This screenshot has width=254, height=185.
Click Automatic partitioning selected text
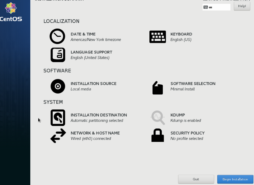click(x=97, y=120)
